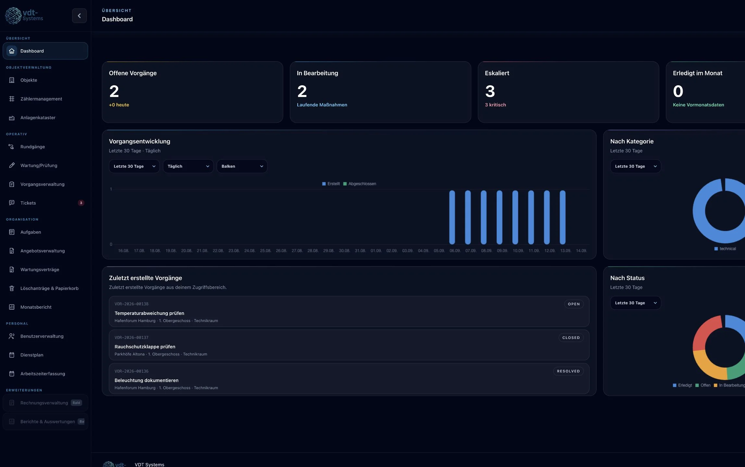The image size is (745, 467).
Task: Open the Vorgangsentwicklung Letzte 30 Tage dropdown
Action: click(x=134, y=166)
